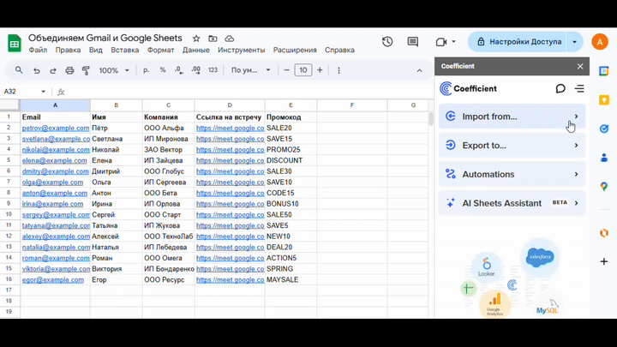Screen dimensions: 617x347
Task: Collapse the menus with chevron up
Action: click(x=419, y=71)
